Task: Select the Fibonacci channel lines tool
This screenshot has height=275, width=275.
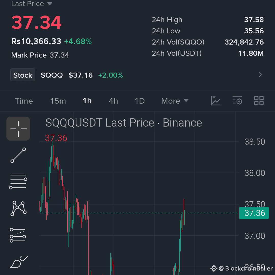Action: pos(18,235)
